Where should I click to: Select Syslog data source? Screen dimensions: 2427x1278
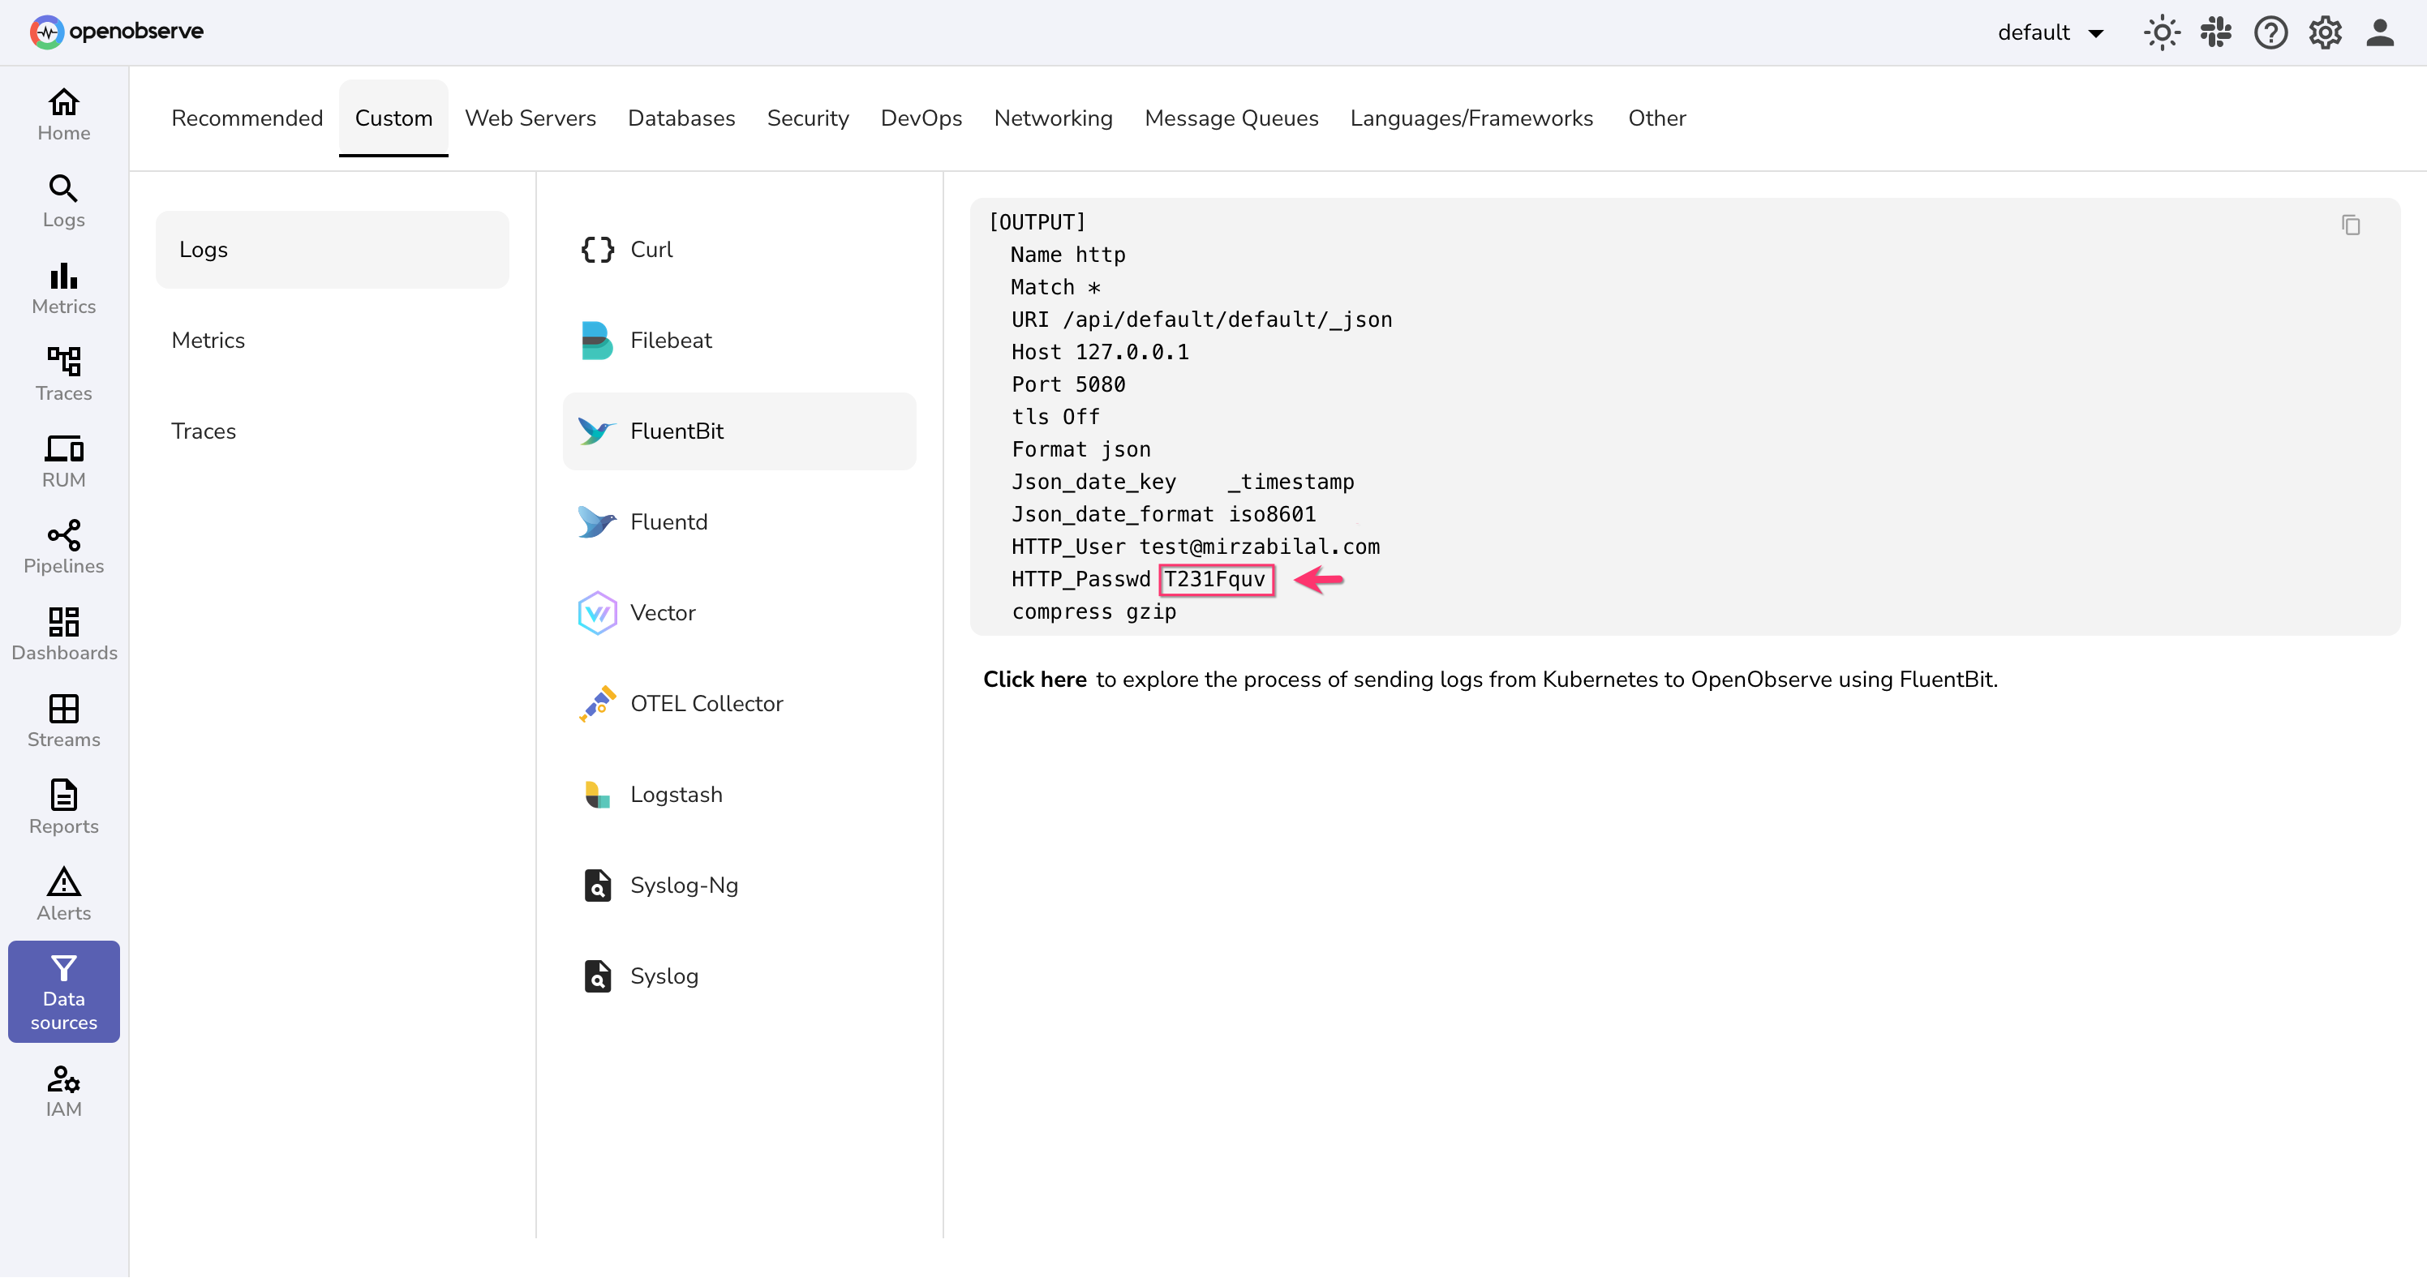click(739, 976)
